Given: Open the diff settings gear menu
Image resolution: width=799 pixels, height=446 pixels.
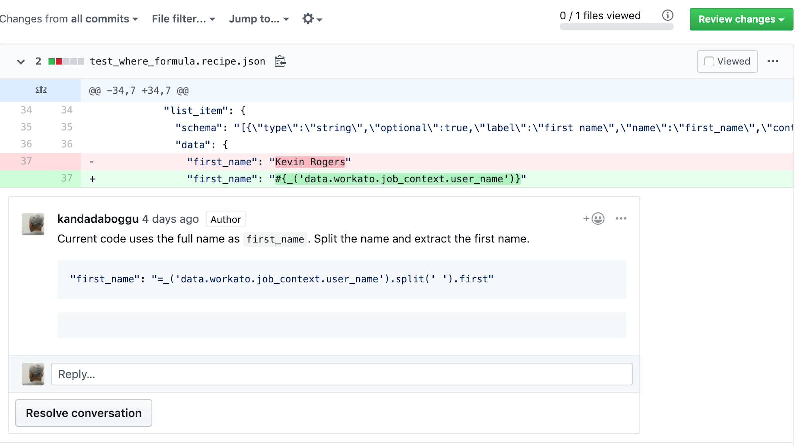Looking at the screenshot, I should pos(312,19).
